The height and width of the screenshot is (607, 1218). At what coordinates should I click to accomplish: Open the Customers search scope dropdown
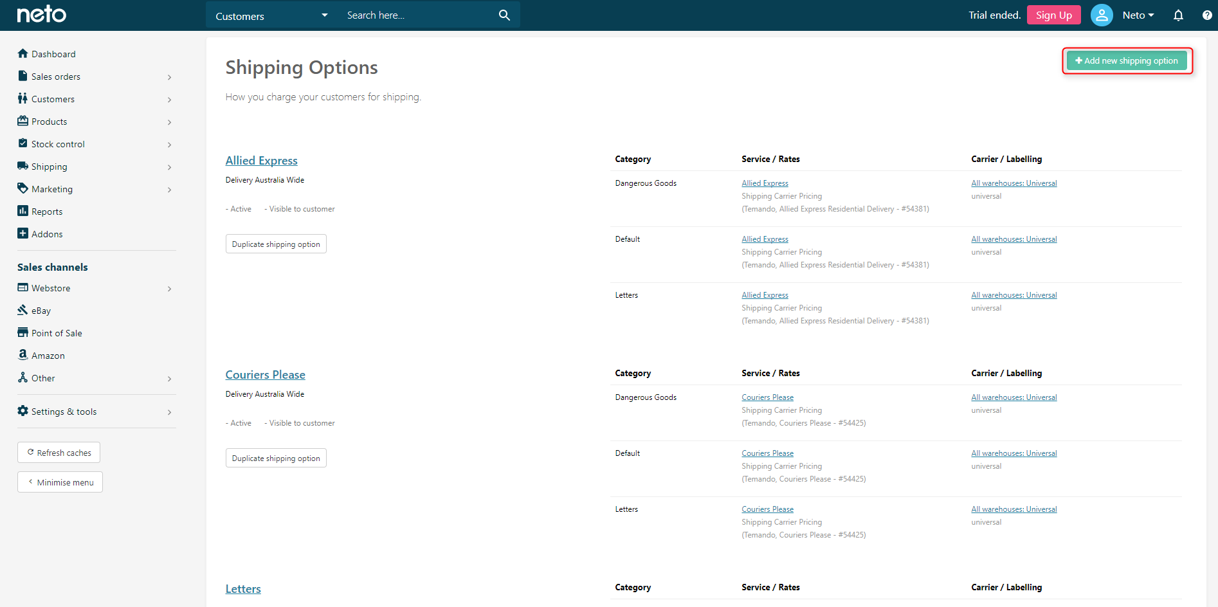coord(272,15)
